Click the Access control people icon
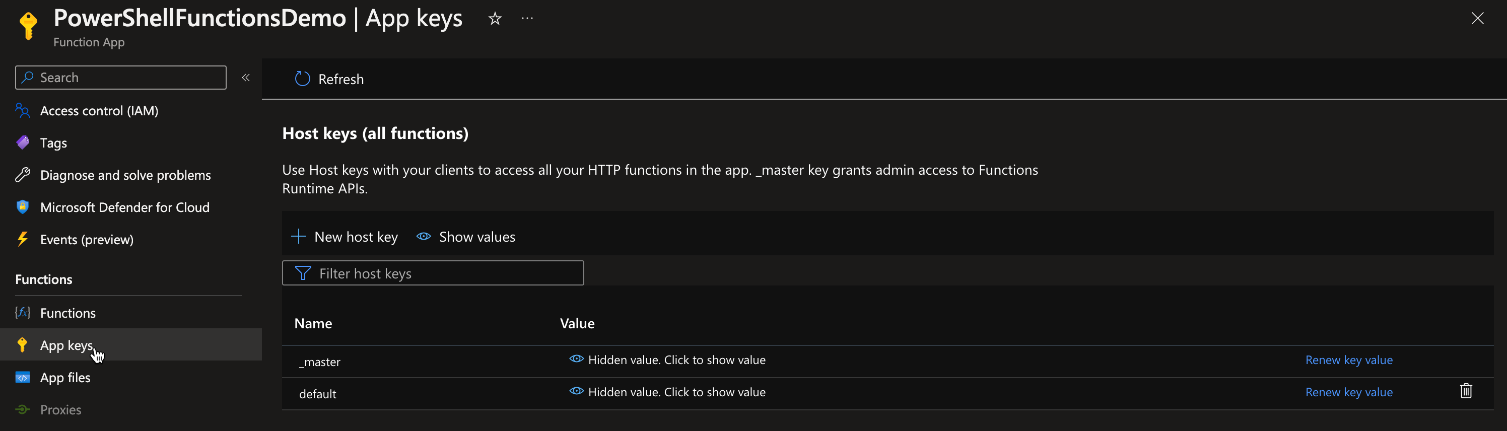Image resolution: width=1507 pixels, height=431 pixels. 23,111
